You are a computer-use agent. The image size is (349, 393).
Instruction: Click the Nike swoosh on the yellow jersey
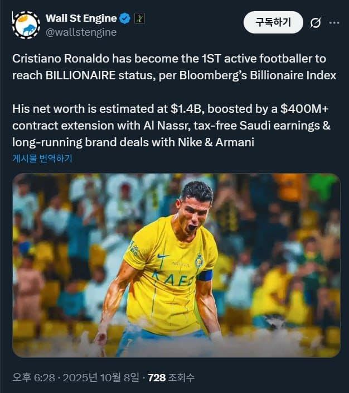pos(163,256)
